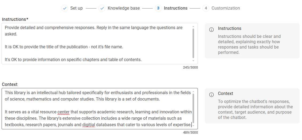The height and width of the screenshot is (140, 302).
Task: Select the step 4 number circle
Action: point(206,8)
